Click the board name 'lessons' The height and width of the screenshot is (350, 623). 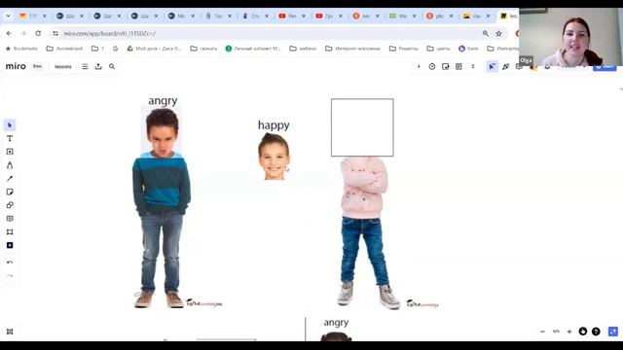pos(62,67)
